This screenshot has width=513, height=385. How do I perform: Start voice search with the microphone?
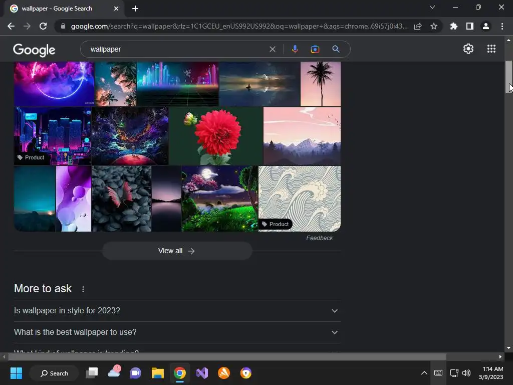[x=295, y=49]
